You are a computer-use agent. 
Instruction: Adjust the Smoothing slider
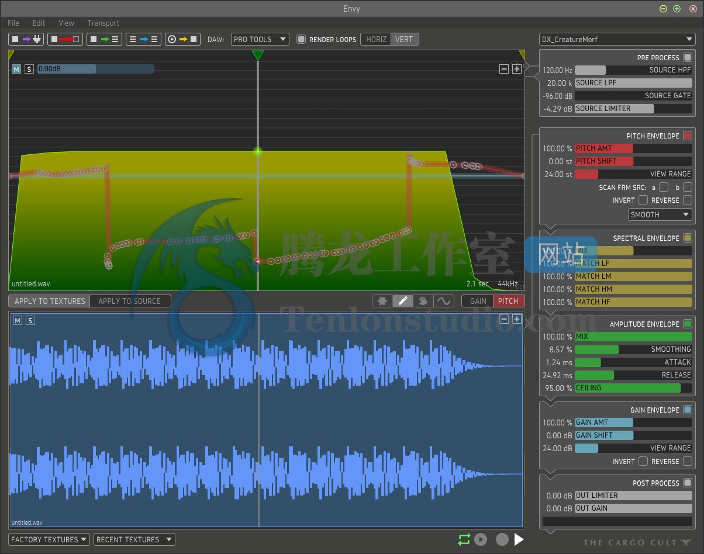coord(633,349)
